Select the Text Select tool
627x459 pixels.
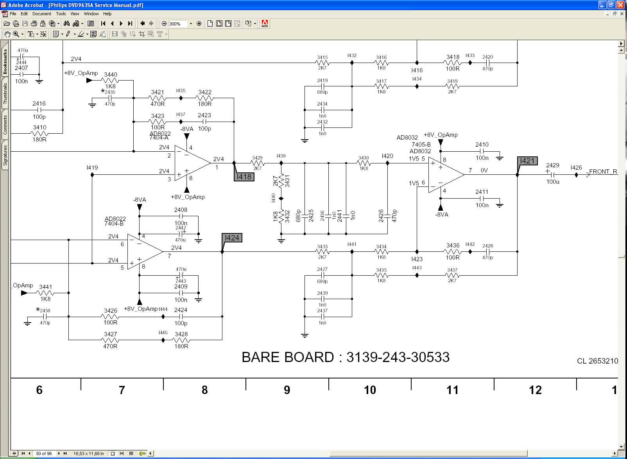point(31,34)
